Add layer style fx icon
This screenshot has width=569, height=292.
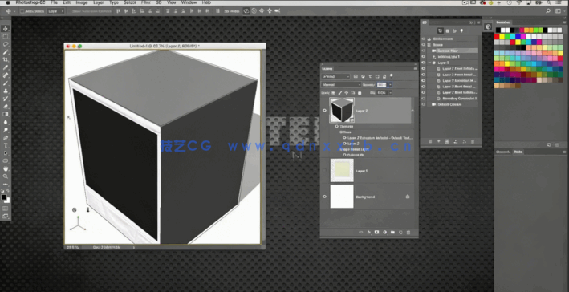click(x=368, y=232)
